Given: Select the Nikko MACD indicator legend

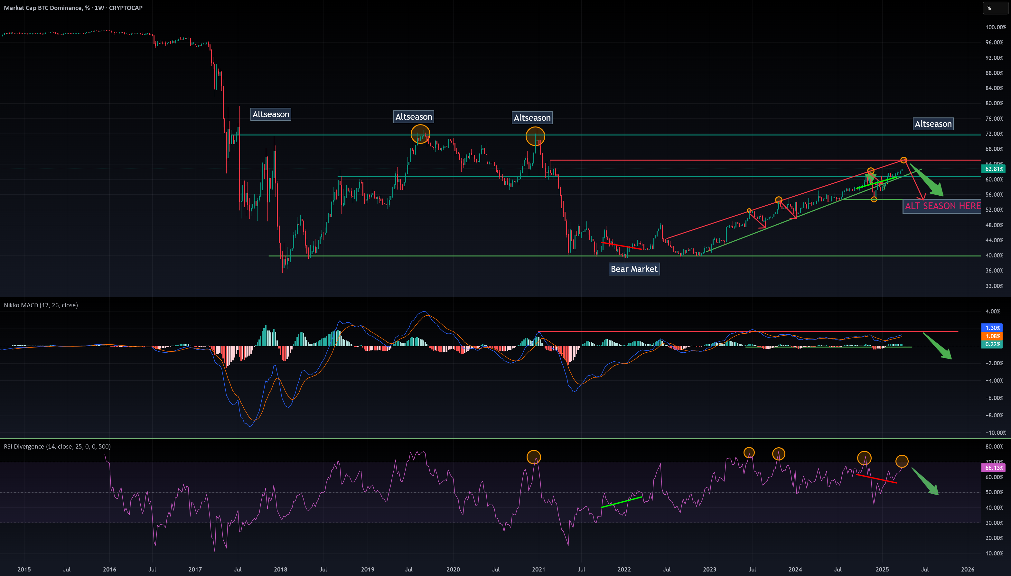Looking at the screenshot, I should 41,305.
